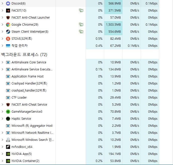Click the efficiency mode leaf on FACEIT row
The image size is (173, 165).
pos(81,11)
